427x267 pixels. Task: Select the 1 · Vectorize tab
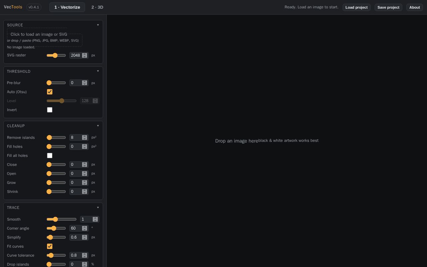coord(67,7)
